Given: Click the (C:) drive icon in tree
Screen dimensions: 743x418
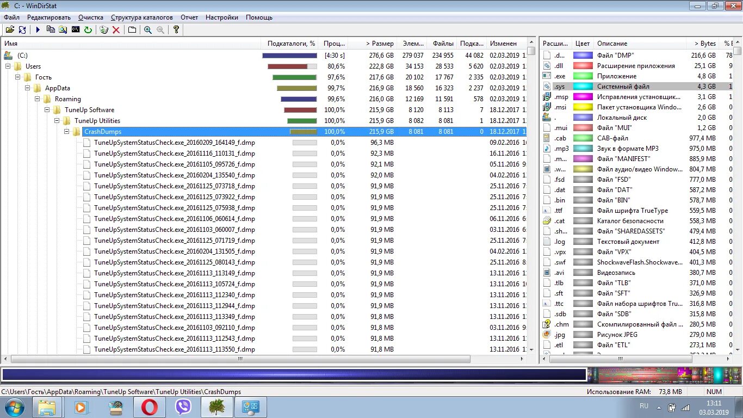Looking at the screenshot, I should coord(8,55).
